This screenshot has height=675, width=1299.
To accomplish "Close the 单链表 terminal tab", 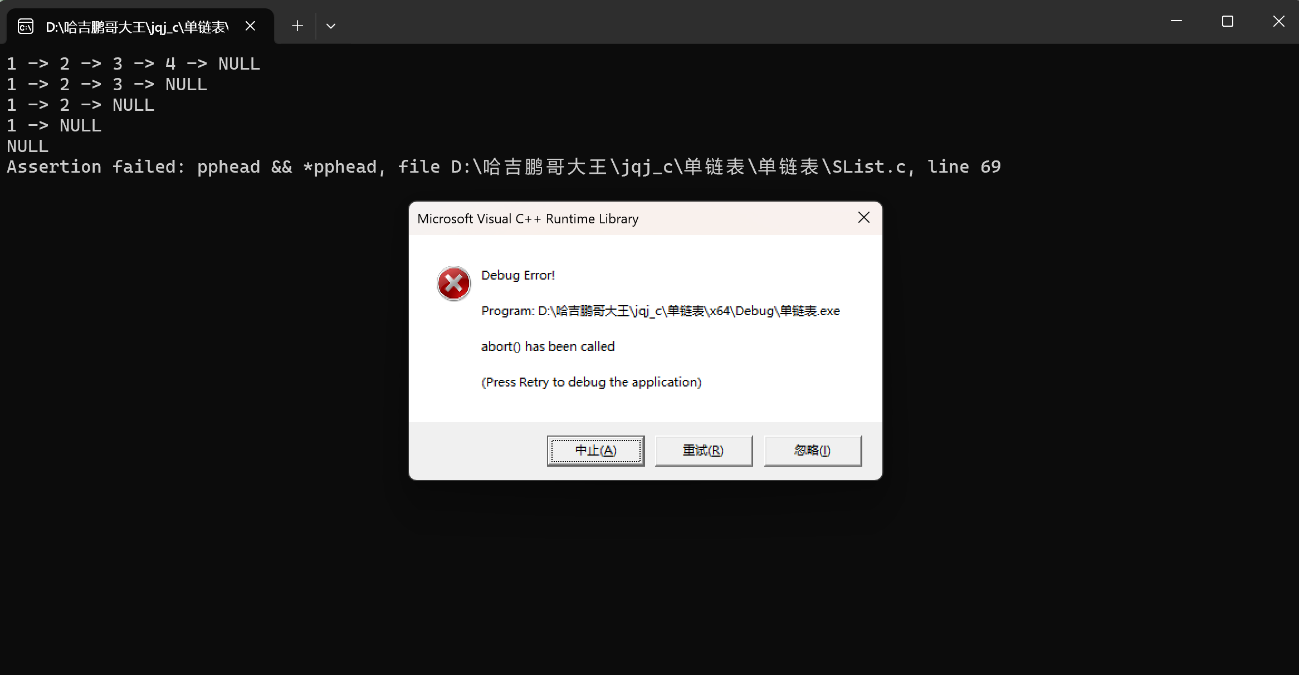I will coord(250,26).
